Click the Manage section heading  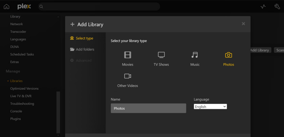click(x=13, y=71)
